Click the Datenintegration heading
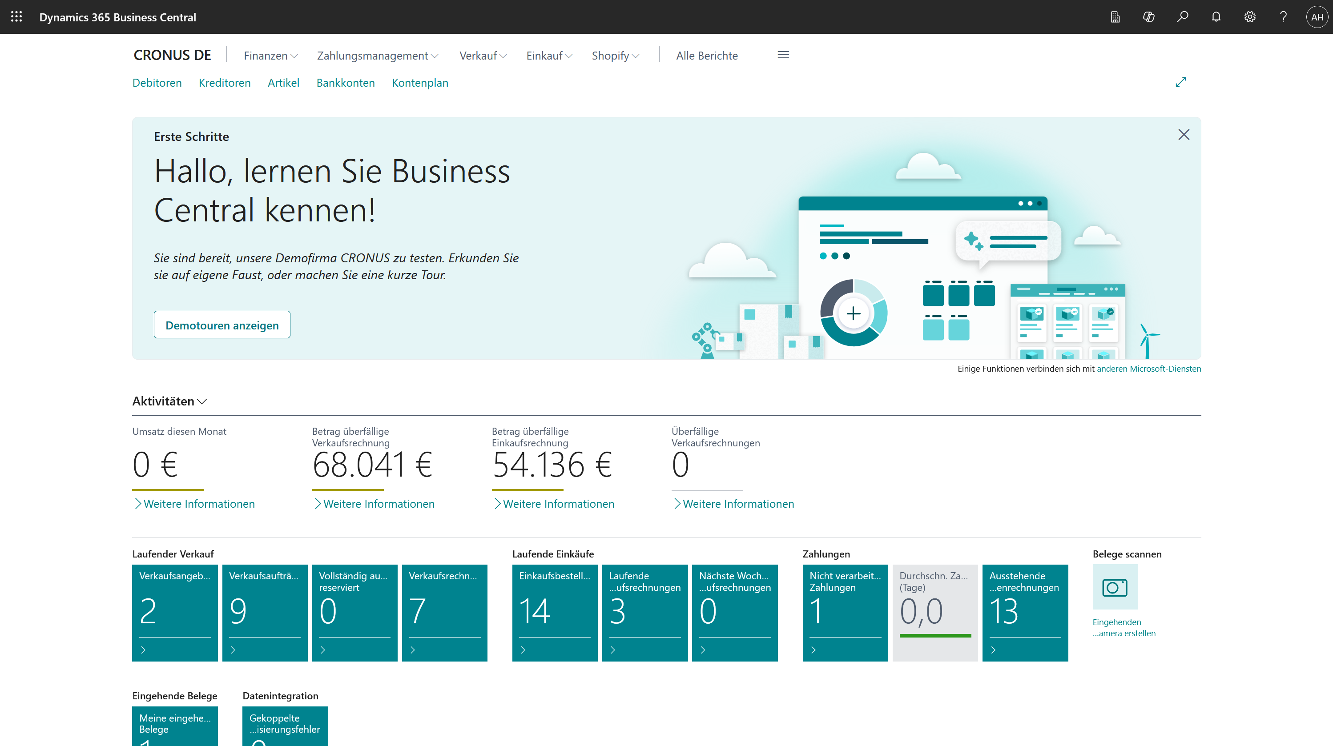This screenshot has height=746, width=1333. [281, 695]
